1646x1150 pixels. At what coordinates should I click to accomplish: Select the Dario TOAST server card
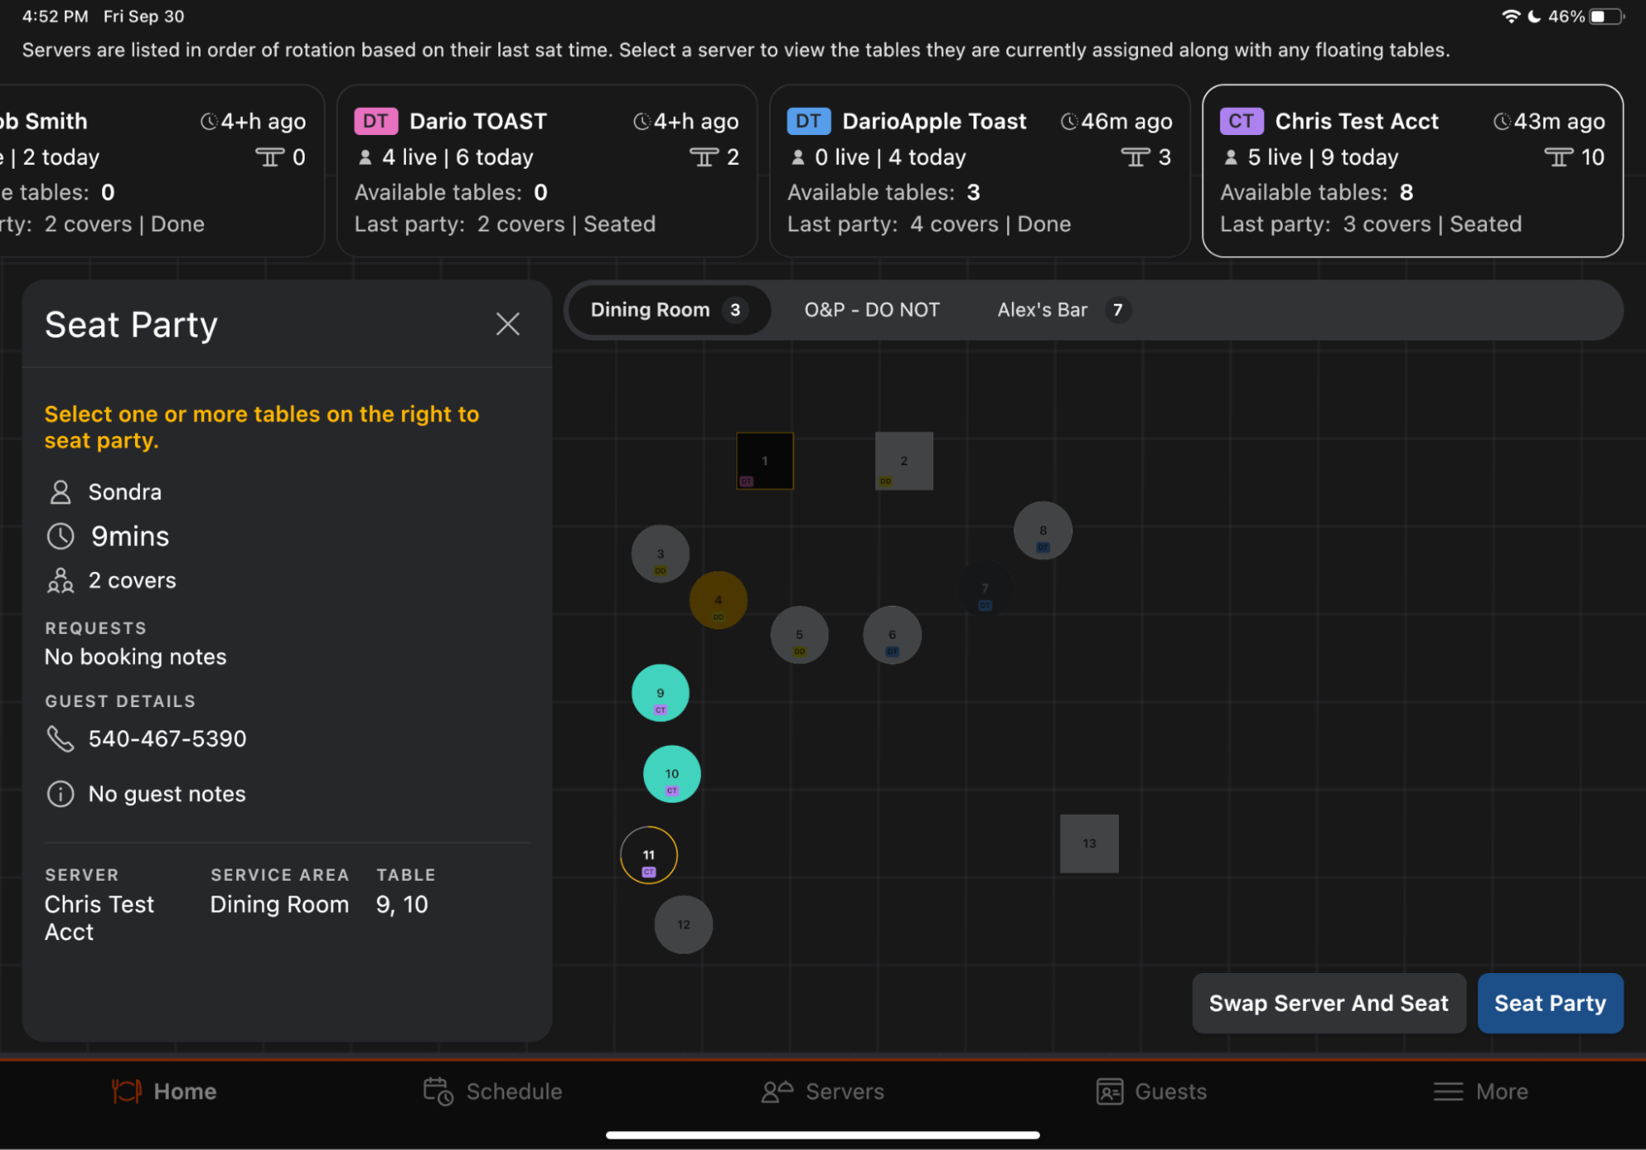547,171
